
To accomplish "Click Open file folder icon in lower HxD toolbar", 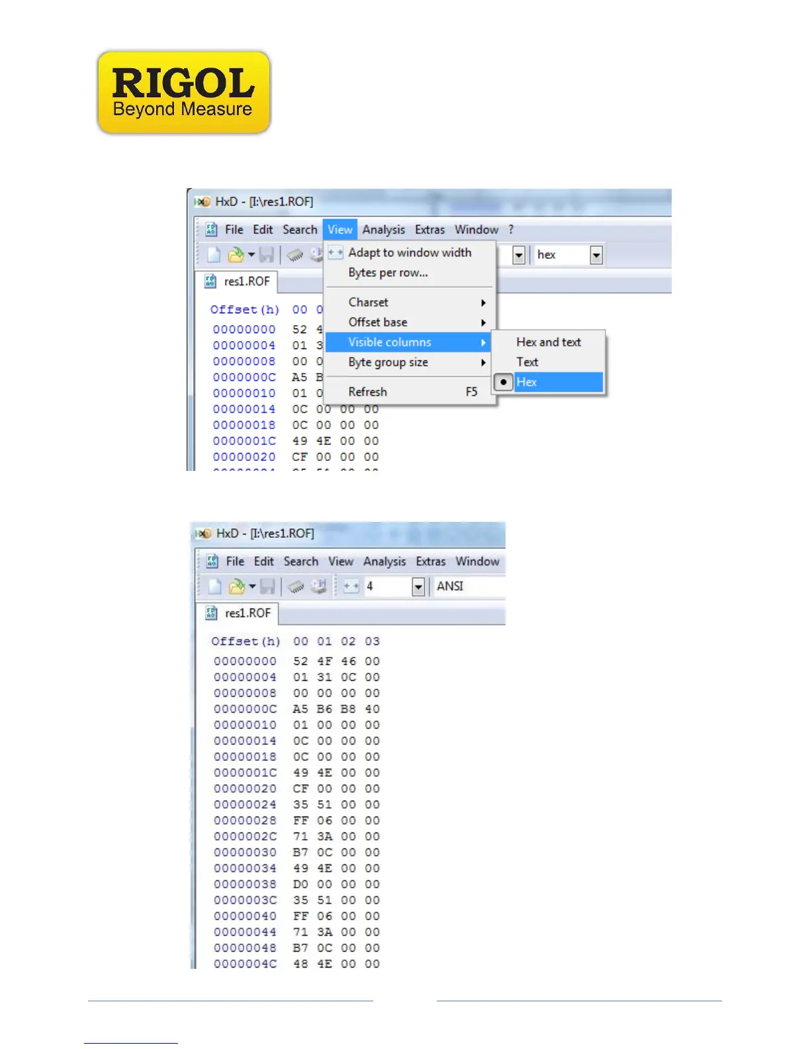I will 237,586.
